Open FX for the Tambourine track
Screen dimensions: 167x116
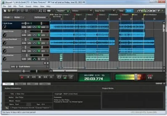click(x=39, y=59)
